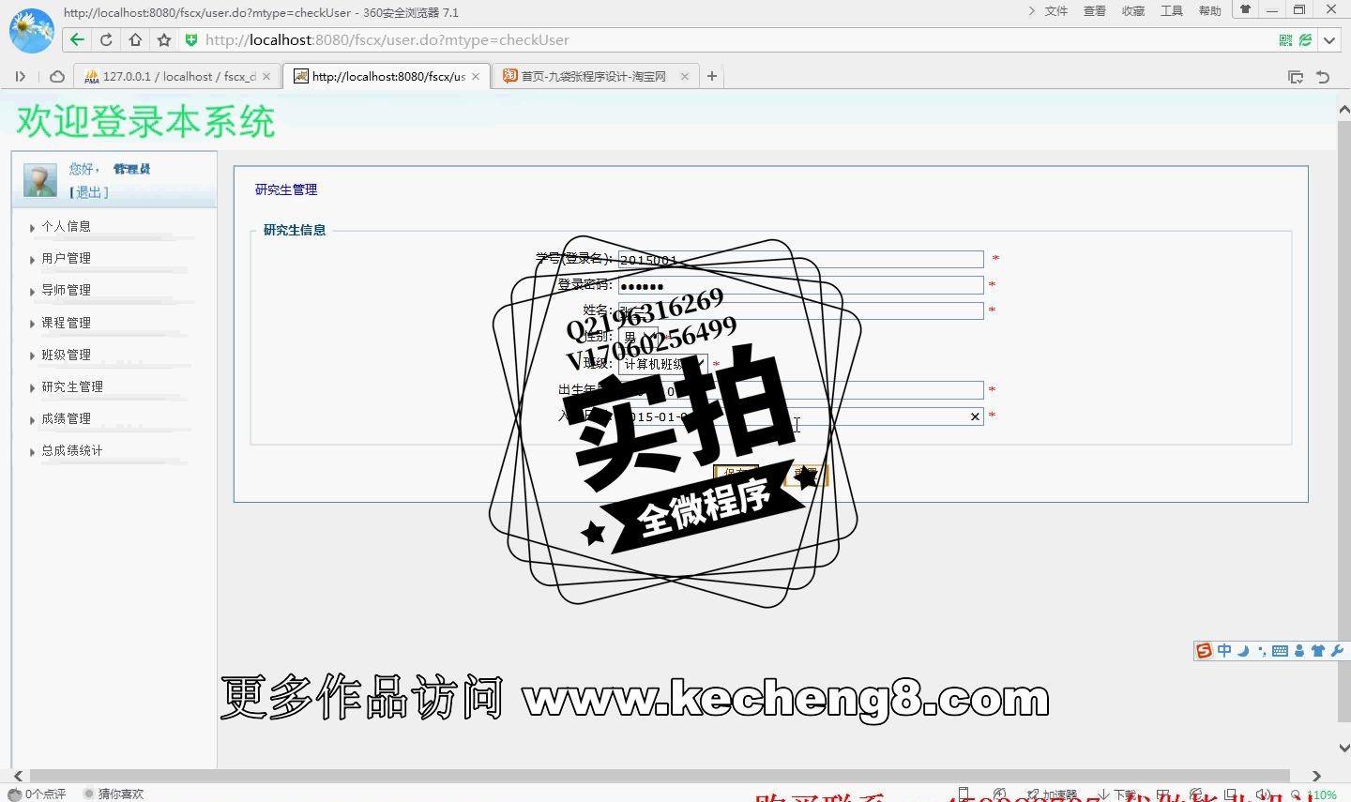Viewport: 1351px width, 802px height.
Task: Open the browser home page icon
Action: point(135,39)
